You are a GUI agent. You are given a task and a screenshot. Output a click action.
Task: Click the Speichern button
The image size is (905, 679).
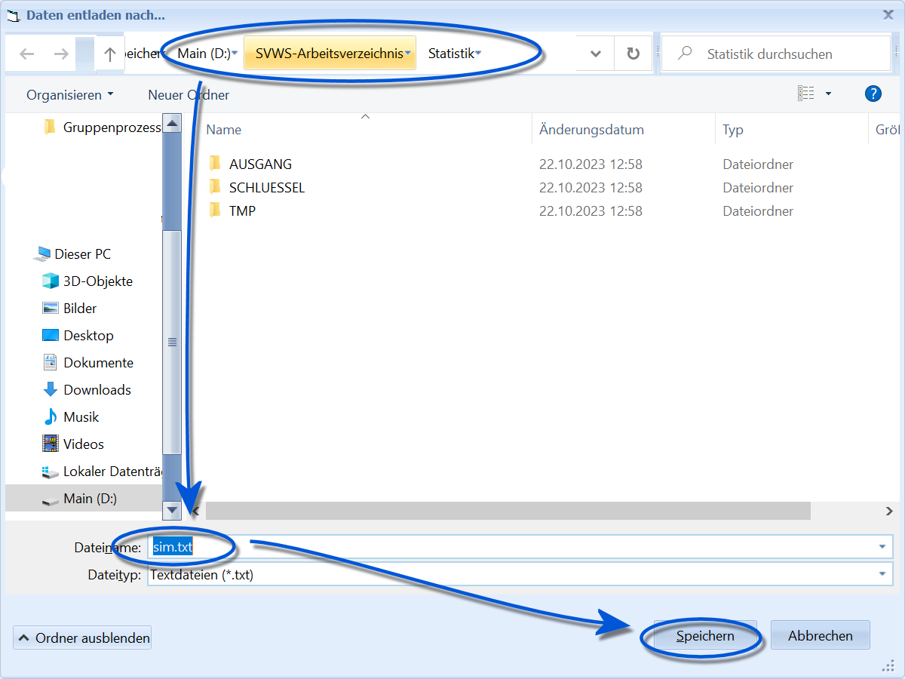(705, 636)
